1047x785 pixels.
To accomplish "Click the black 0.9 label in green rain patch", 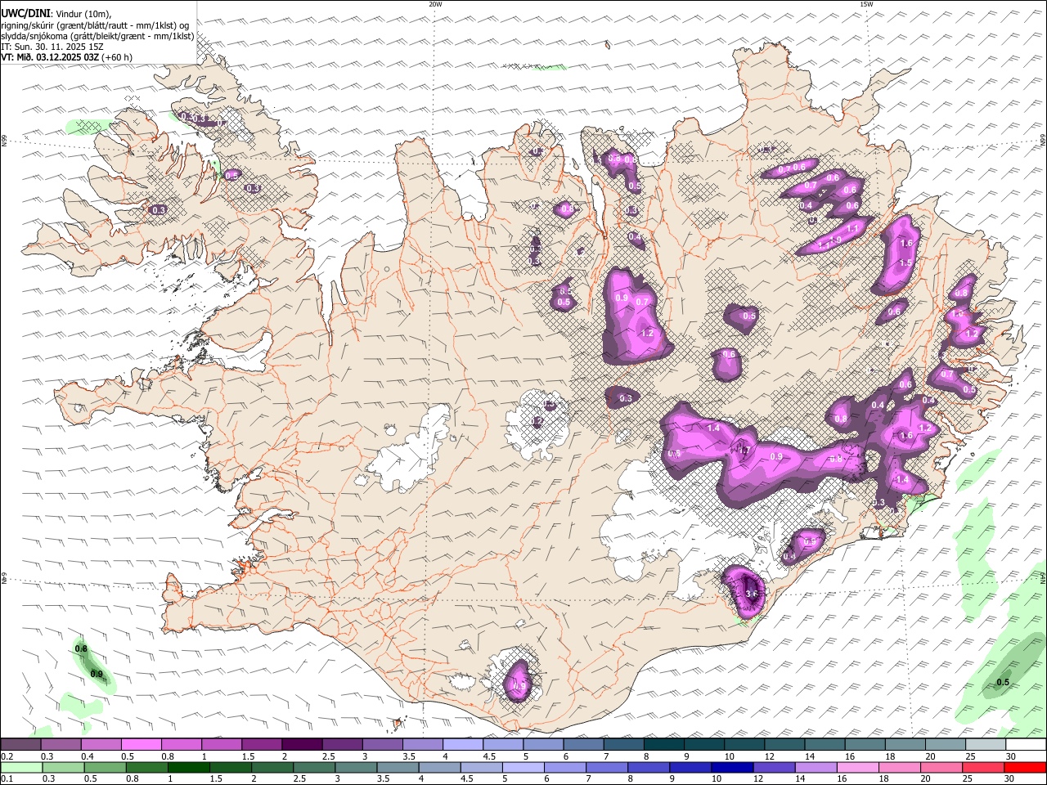I will [97, 674].
